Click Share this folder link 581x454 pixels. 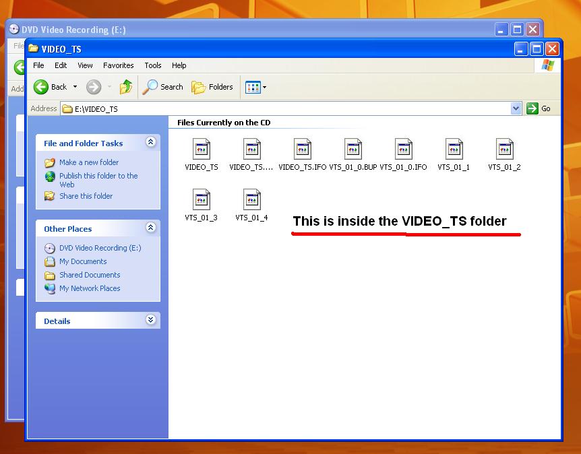click(x=86, y=196)
